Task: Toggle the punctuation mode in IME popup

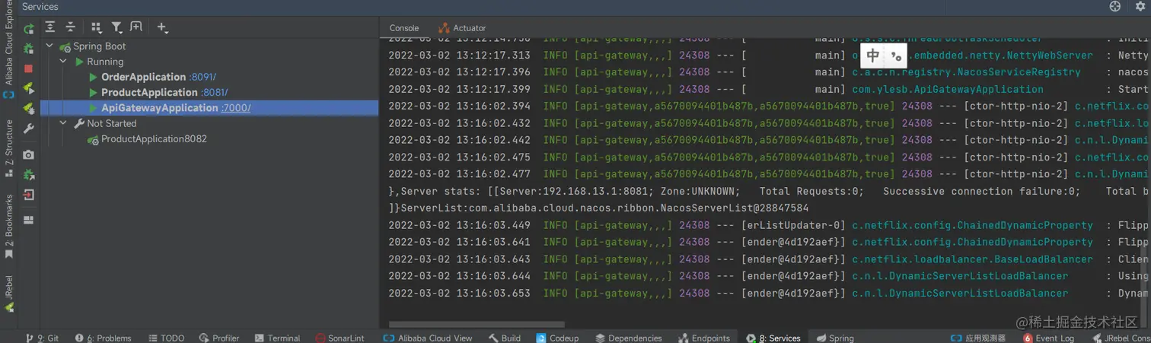Action: click(896, 55)
